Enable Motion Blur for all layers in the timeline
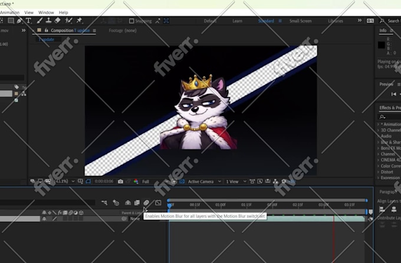Viewport: 401px width, 263px height. 146,203
